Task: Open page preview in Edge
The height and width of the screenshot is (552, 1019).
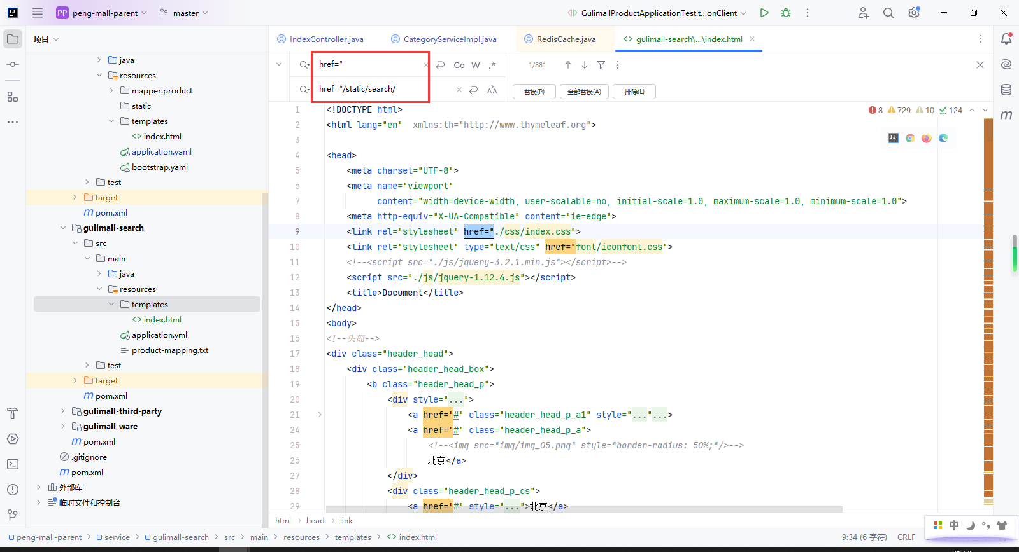Action: [943, 138]
